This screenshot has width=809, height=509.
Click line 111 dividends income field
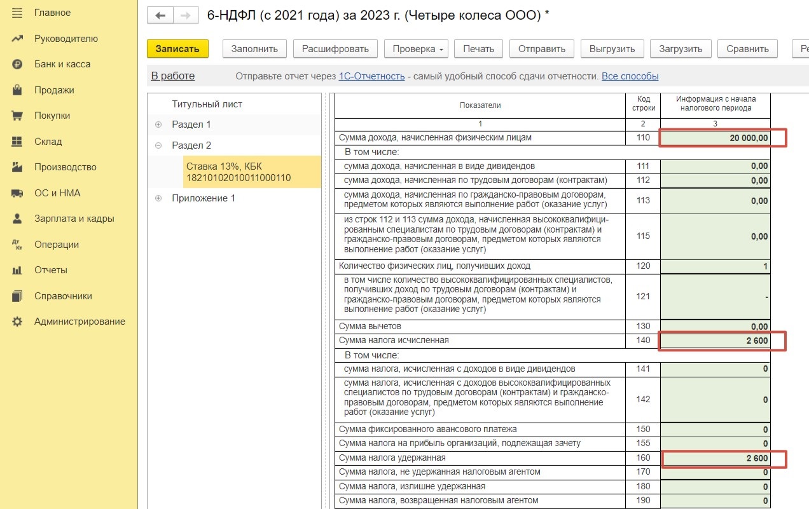pos(715,166)
